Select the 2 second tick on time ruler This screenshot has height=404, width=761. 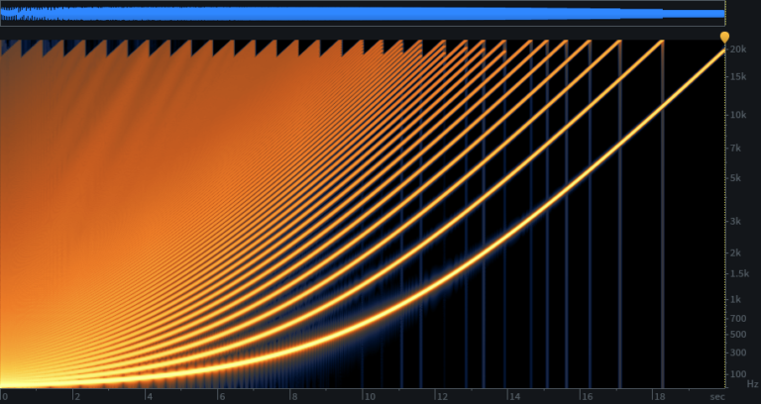click(x=76, y=396)
